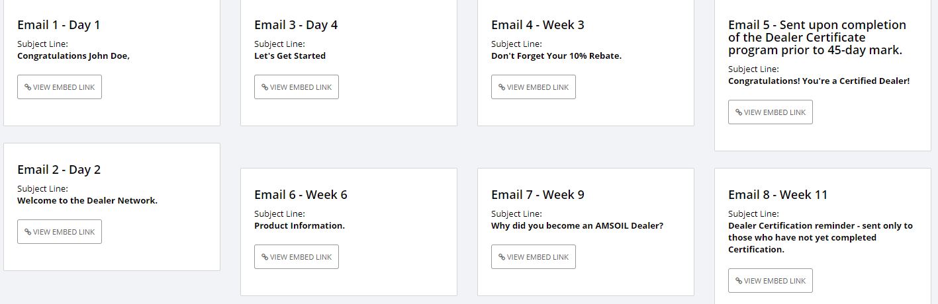938x304 pixels.
Task: Click link icon in Email 7 button
Action: point(502,257)
